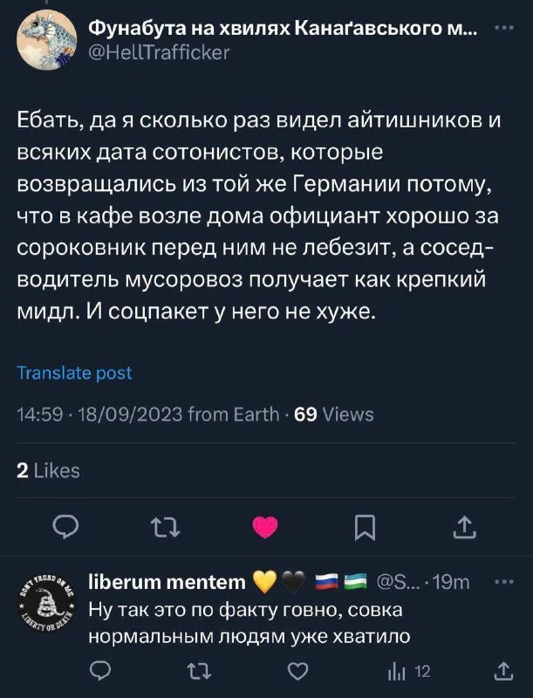The image size is (533, 698).
Task: Open the liberum mentem reply's three-dot menu
Action: pos(504,582)
